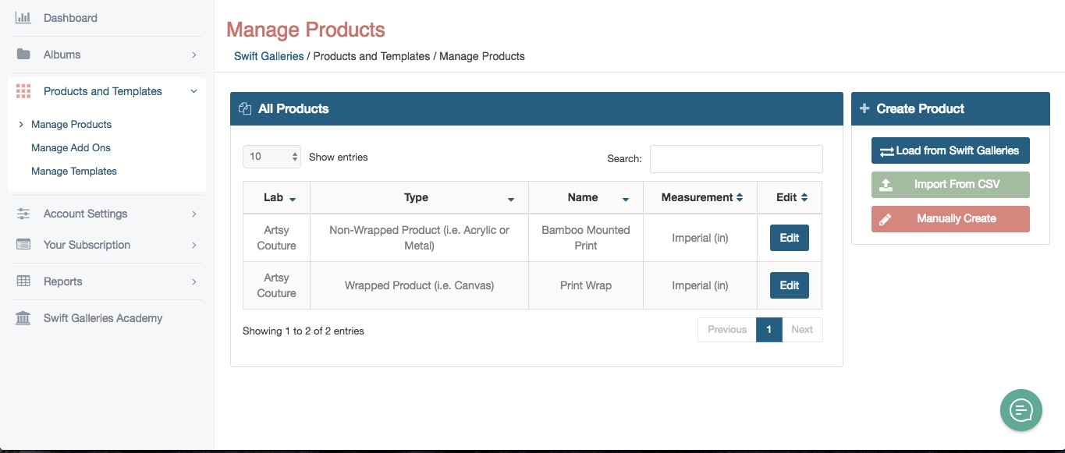Sort the table by Measurement column
The width and height of the screenshot is (1065, 453).
point(702,197)
